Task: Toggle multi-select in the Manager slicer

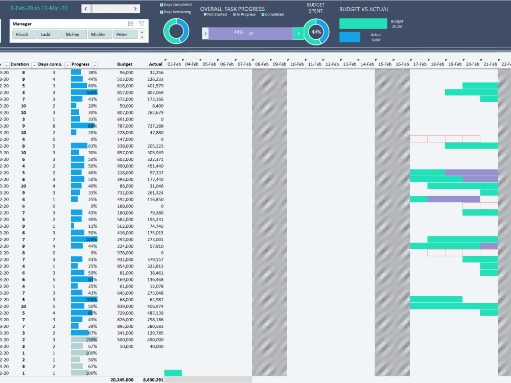Action: point(130,24)
